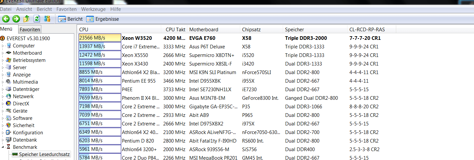Open the Ergebnisse toolbar button
Viewport: 474px width, 160px height.
pyautogui.click(x=102, y=19)
